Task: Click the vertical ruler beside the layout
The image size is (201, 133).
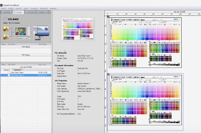Action: click(x=106, y=74)
